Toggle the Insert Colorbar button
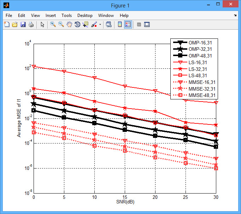Image resolution: width=241 pixels, height=214 pixels. [120, 24]
